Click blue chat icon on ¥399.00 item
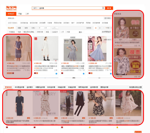This screenshot has height=133, width=150. [x=56, y=73]
